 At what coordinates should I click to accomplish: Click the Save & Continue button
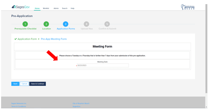[37, 84]
